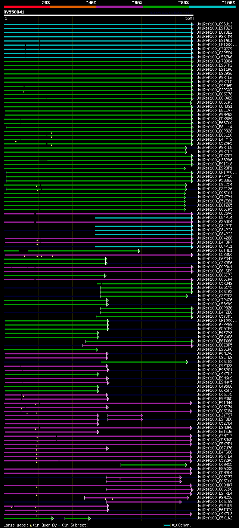Screen dimensions: 239x528
Task: Select the UniRef100_B4FZE8 label
Action: pos(214,312)
